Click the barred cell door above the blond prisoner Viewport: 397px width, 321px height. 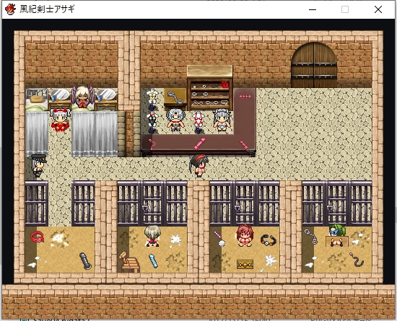point(152,203)
